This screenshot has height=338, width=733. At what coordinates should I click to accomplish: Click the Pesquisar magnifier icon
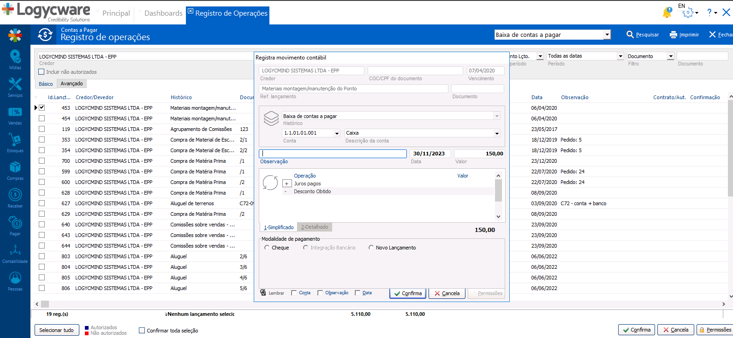(x=630, y=35)
